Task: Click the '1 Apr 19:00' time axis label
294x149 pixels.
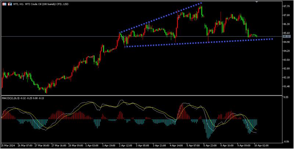Action: coord(108,145)
